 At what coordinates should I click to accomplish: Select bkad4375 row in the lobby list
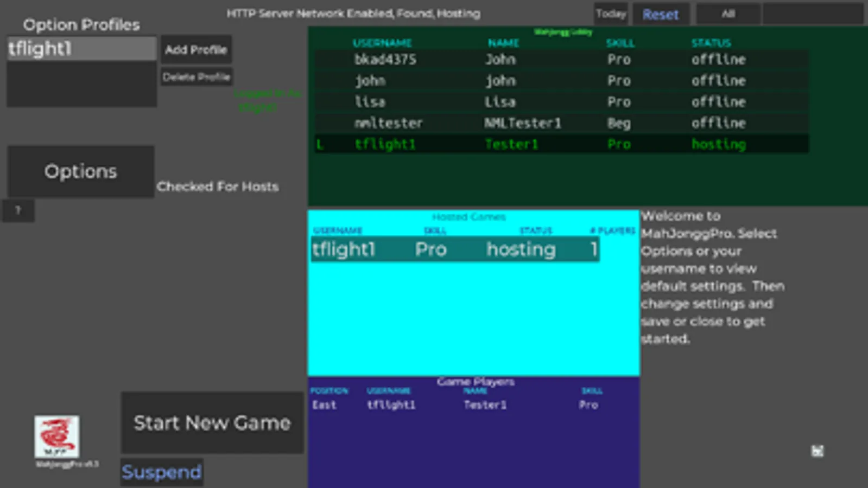coord(562,59)
